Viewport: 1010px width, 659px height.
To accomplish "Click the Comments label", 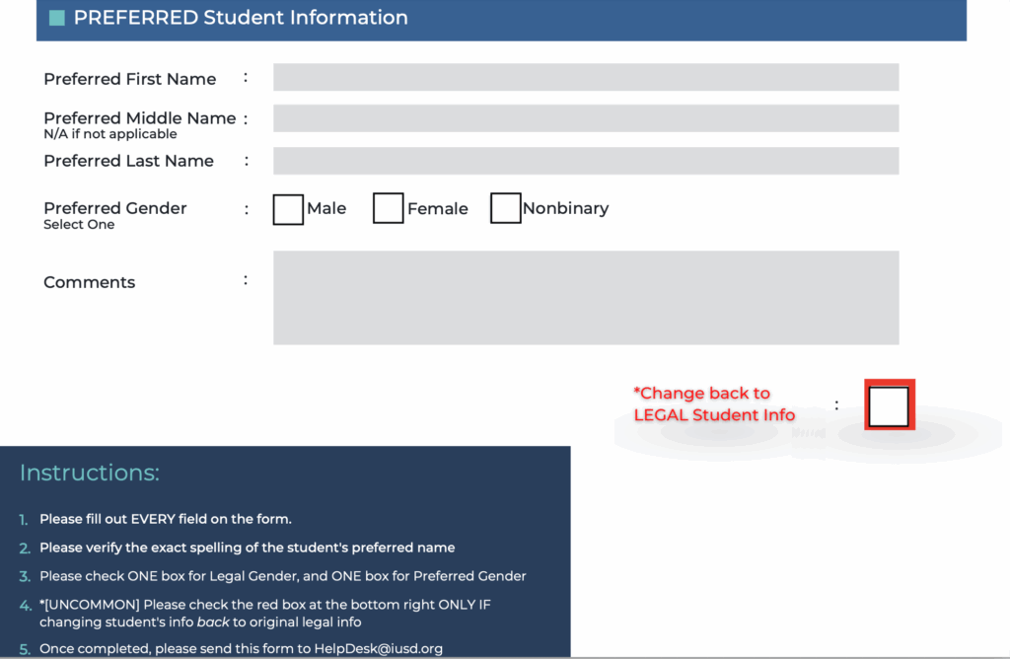I will [x=90, y=282].
